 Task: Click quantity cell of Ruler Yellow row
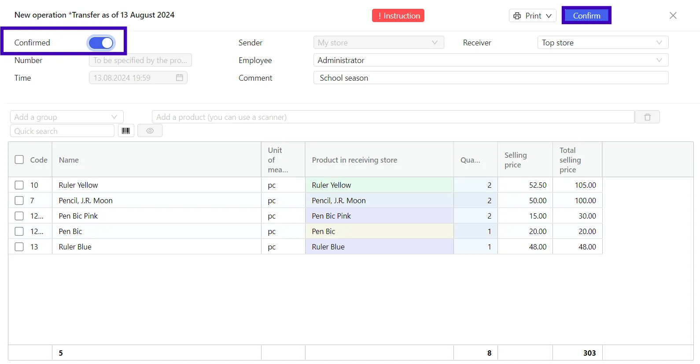pyautogui.click(x=475, y=185)
